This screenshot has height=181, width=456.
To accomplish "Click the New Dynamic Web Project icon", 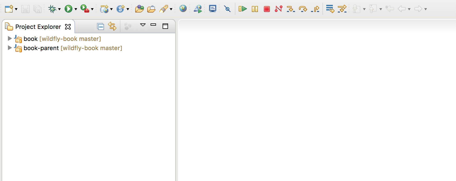I will (104, 9).
